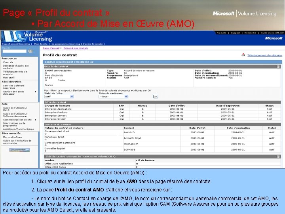Screen dimensions: 285x214
Task: Open Guide de l'utilisateur Software Assurance
Action: (x=15, y=115)
